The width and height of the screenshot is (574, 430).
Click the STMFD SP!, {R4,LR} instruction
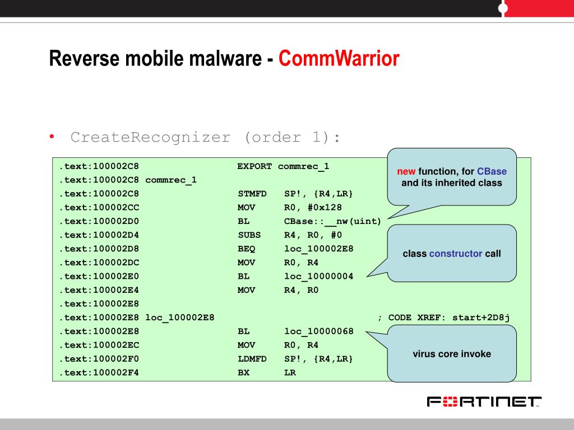coord(295,194)
